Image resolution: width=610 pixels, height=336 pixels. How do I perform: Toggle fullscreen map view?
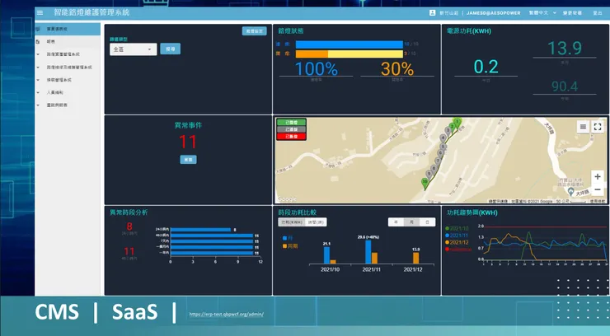598,127
